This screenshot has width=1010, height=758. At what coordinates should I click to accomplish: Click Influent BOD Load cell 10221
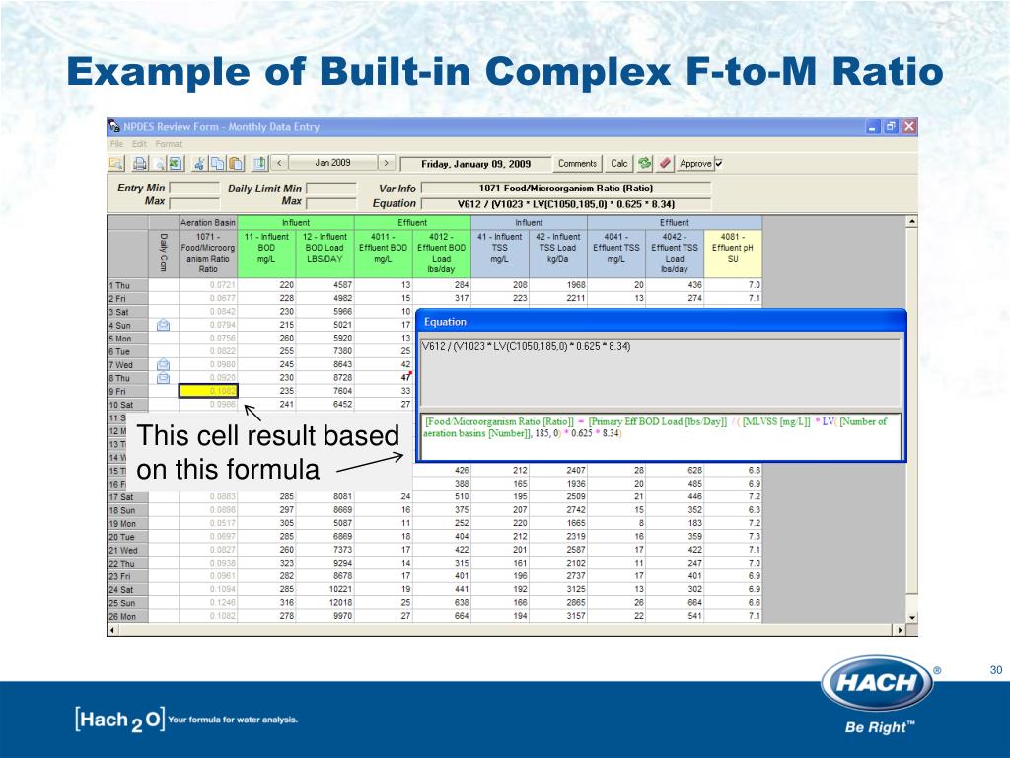pos(325,589)
